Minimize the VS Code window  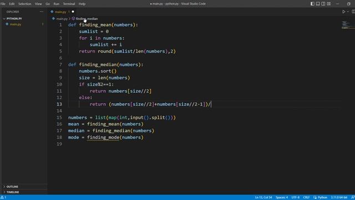[338, 4]
